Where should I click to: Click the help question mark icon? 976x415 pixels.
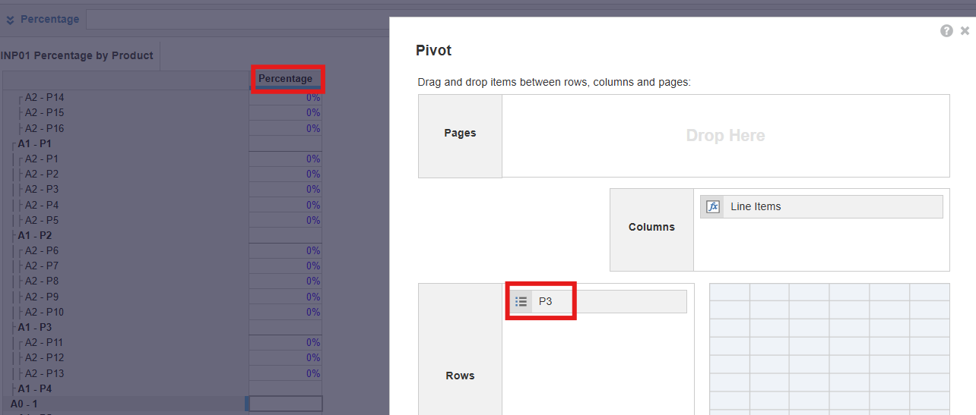click(x=946, y=31)
